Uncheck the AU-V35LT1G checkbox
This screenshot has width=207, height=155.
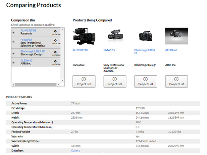(13, 32)
